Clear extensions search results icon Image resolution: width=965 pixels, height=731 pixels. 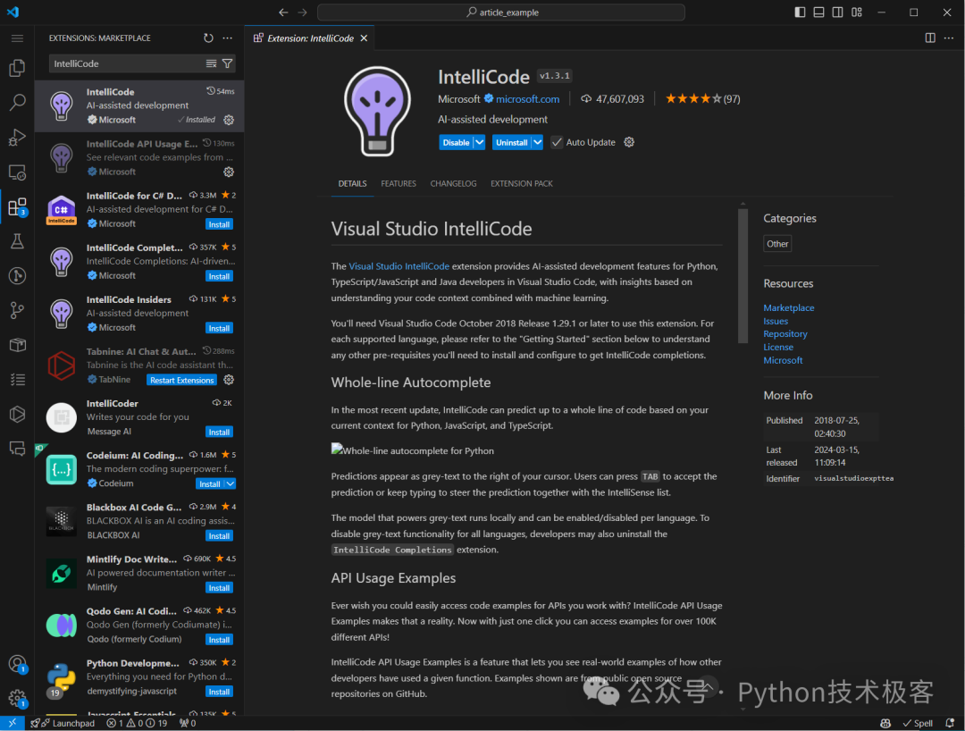(x=211, y=63)
